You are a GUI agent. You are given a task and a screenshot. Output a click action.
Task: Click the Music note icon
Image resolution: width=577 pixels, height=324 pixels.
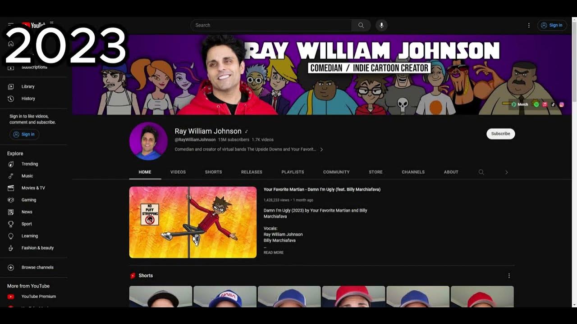(x=11, y=176)
